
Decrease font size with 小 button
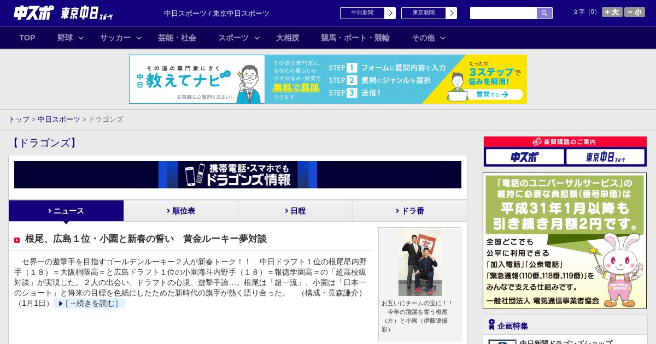tap(635, 12)
